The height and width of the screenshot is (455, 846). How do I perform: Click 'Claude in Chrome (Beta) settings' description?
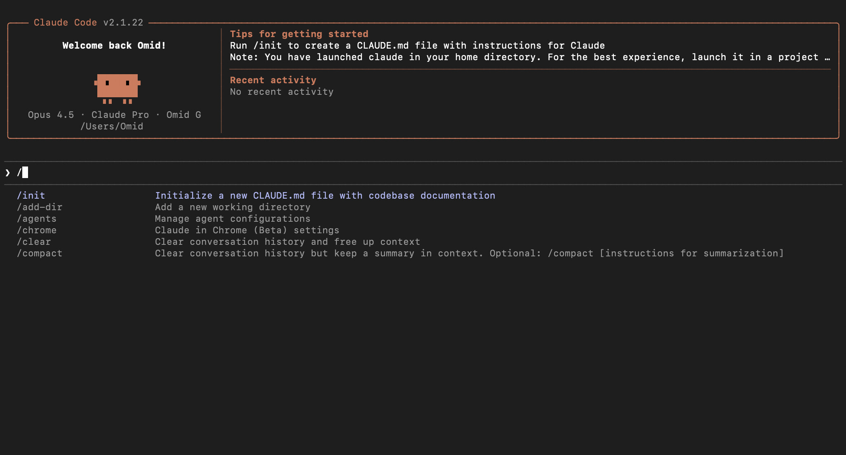click(x=247, y=230)
